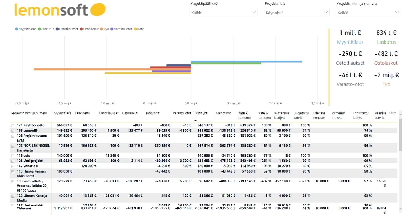Click the orange Työ bar in chart

(92, 69)
